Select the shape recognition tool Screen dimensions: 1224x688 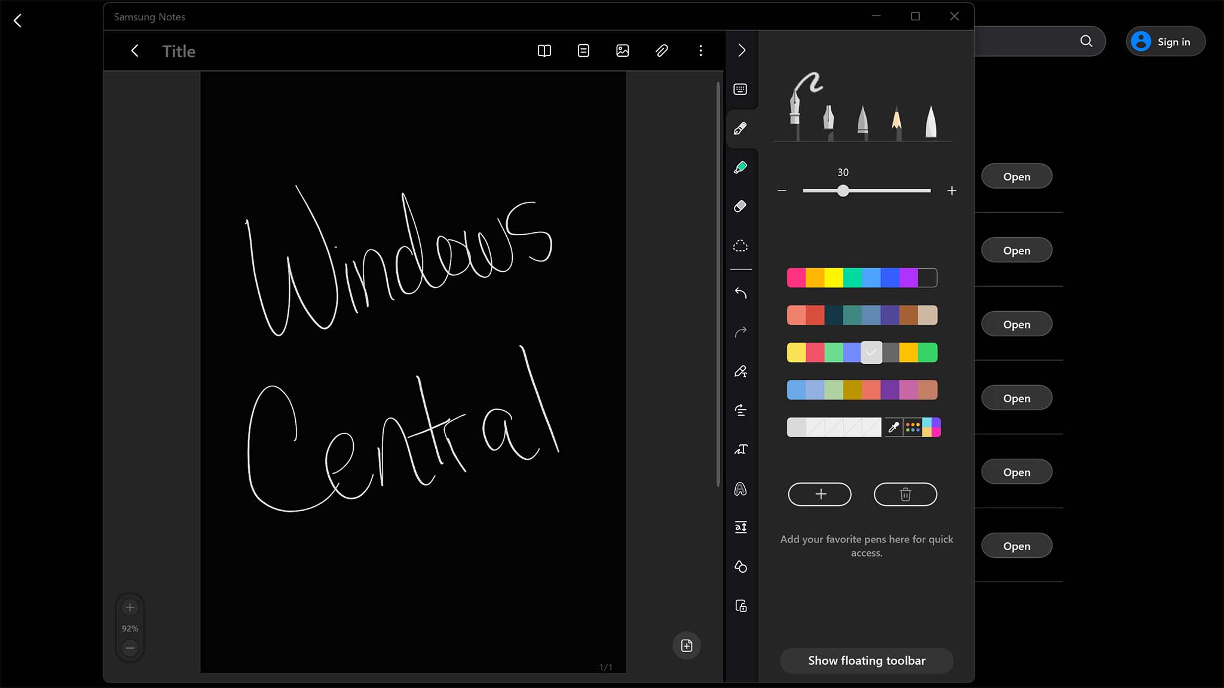pyautogui.click(x=740, y=566)
